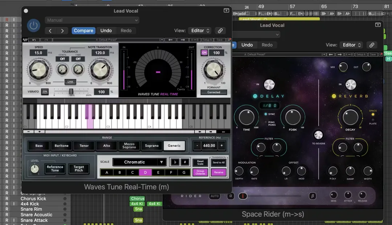Click Send to All transmission button
The width and height of the screenshot is (392, 225).
219,163
